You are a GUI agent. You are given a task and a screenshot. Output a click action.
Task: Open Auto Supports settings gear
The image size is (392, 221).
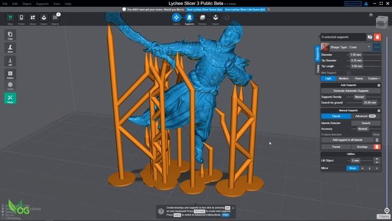point(379,85)
